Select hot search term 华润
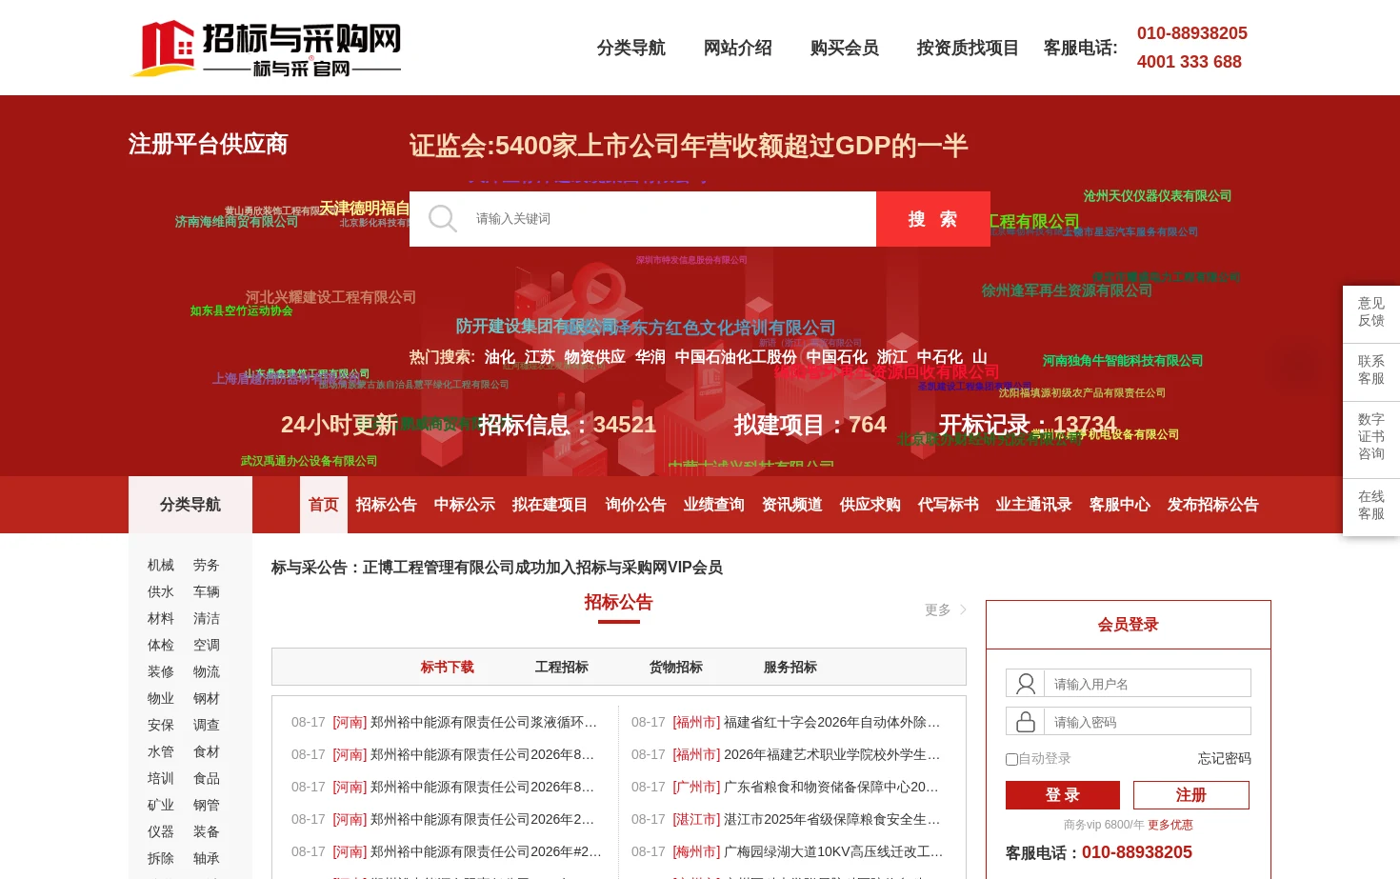Screen dimensions: 1400x879 [650, 357]
